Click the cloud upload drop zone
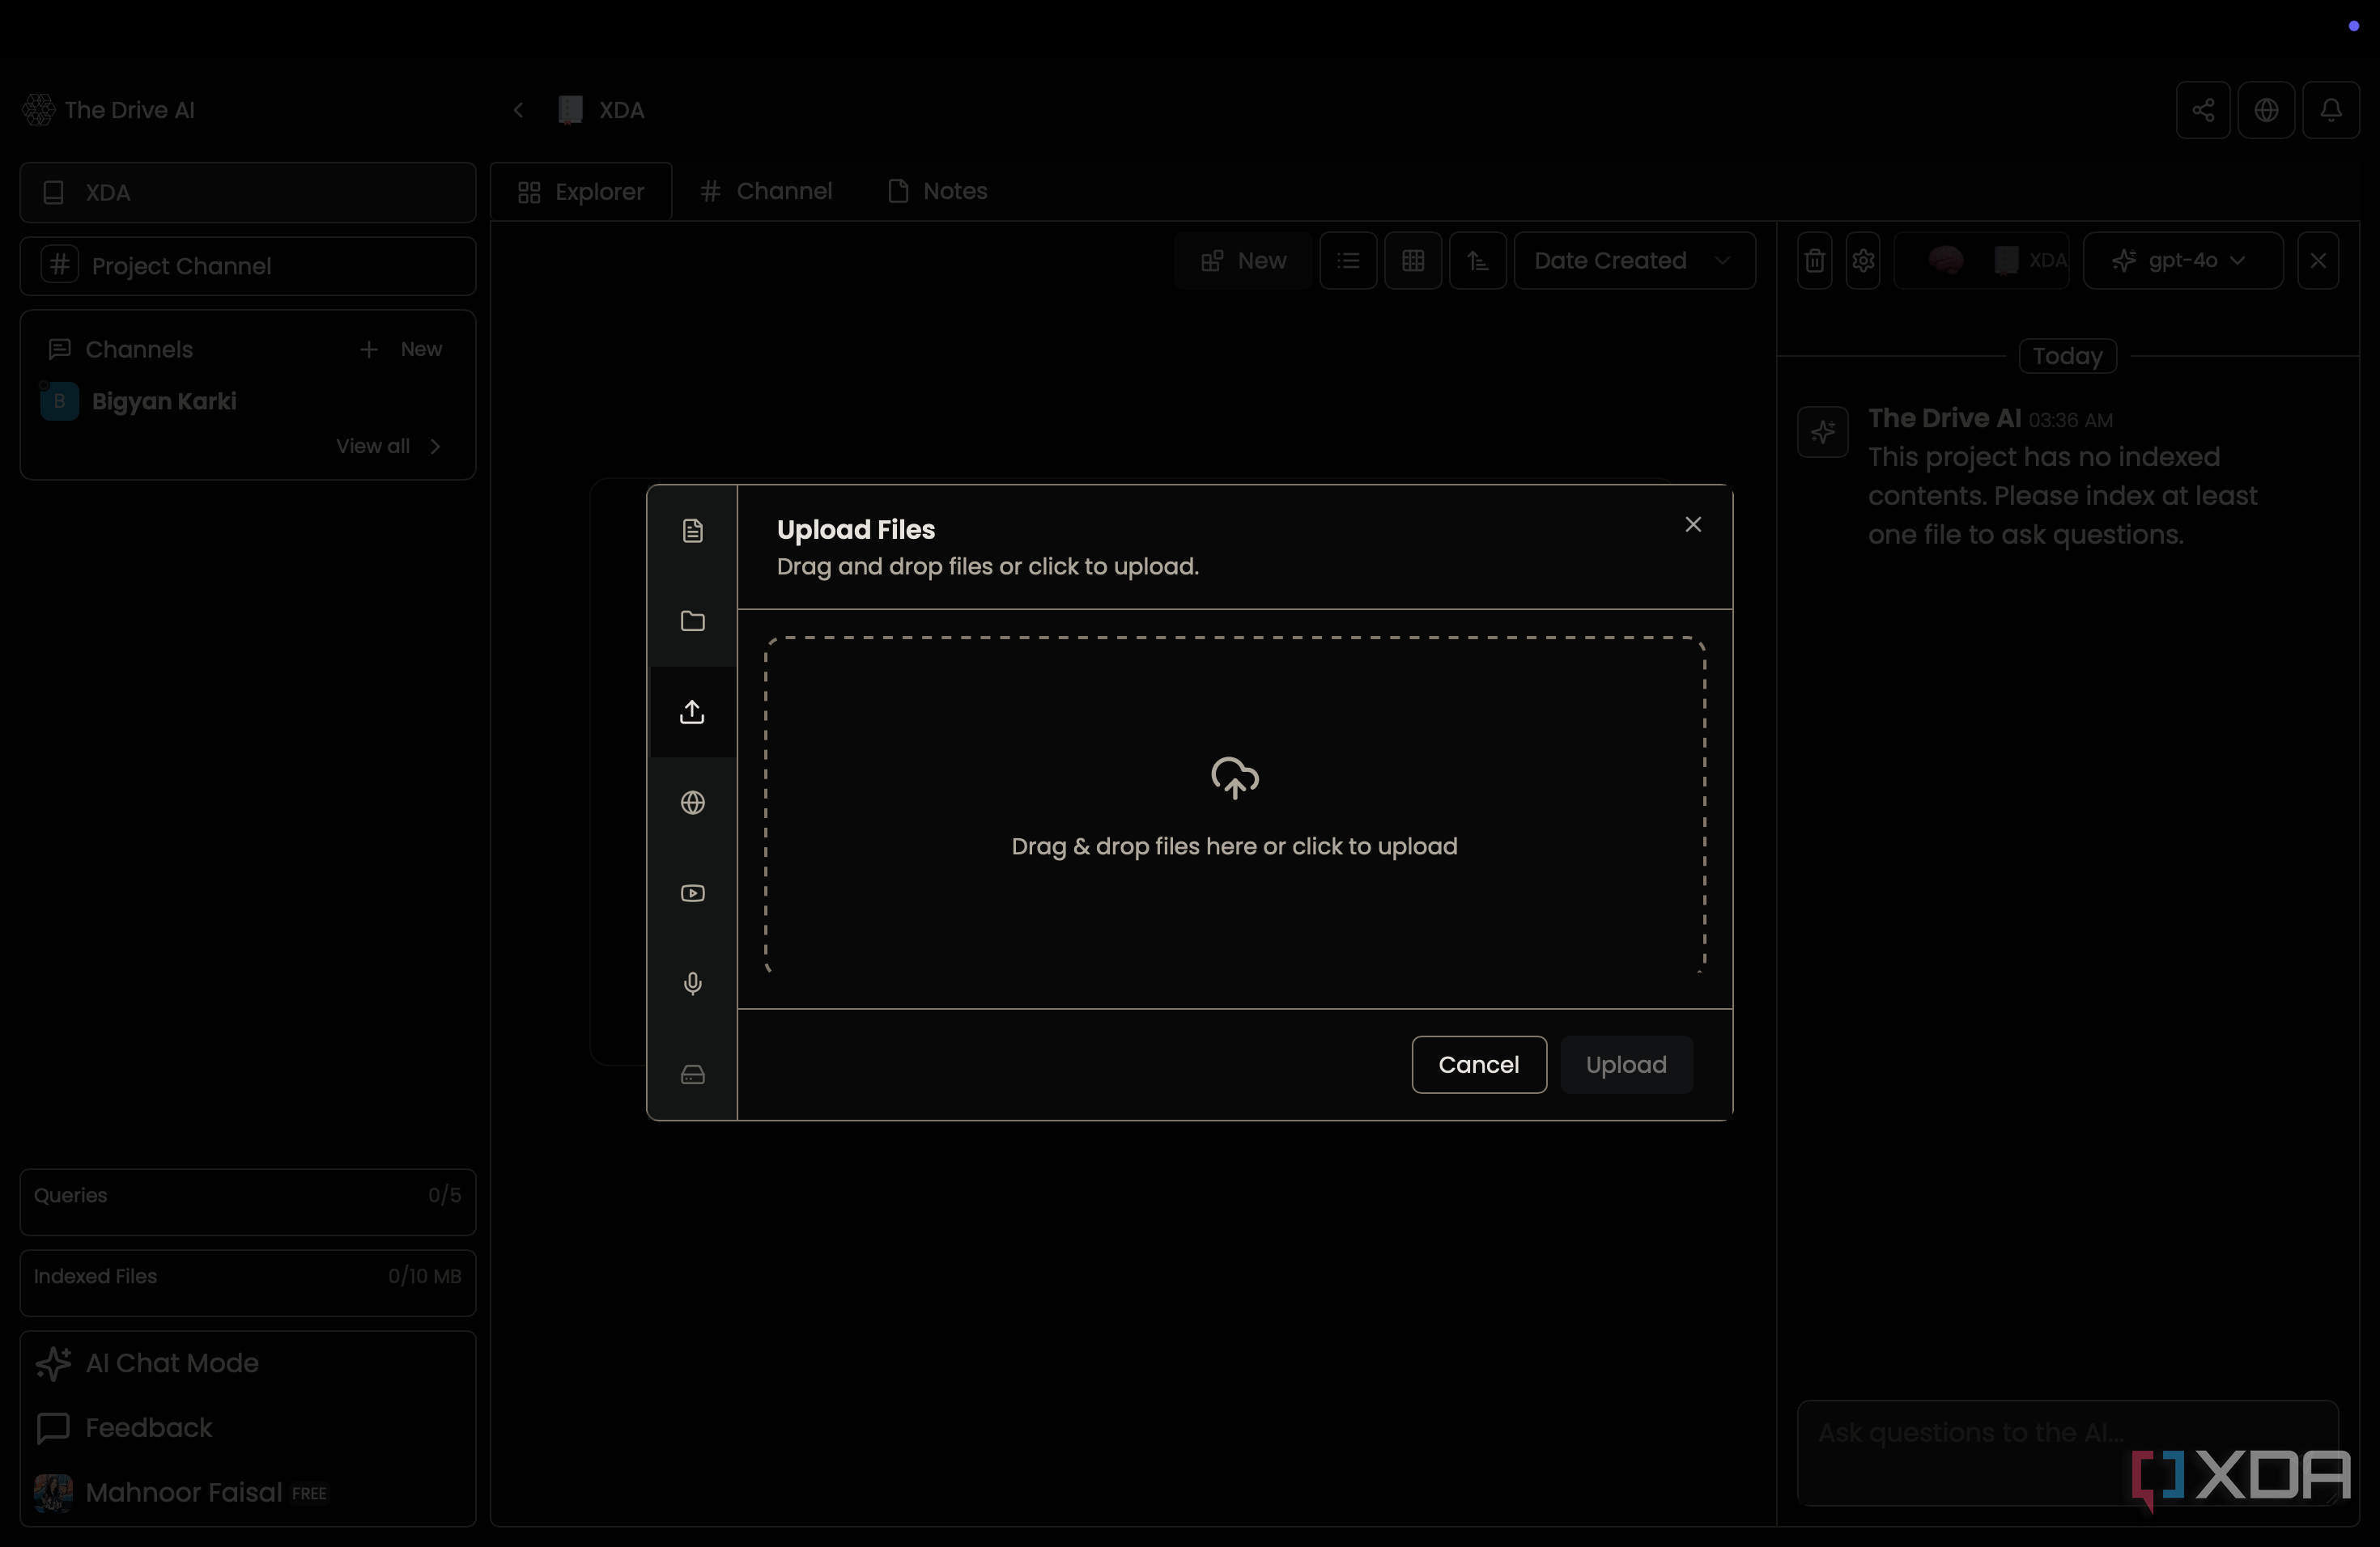The image size is (2380, 1547). coord(1235,804)
